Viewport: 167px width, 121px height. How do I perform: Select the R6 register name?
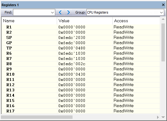(9, 53)
